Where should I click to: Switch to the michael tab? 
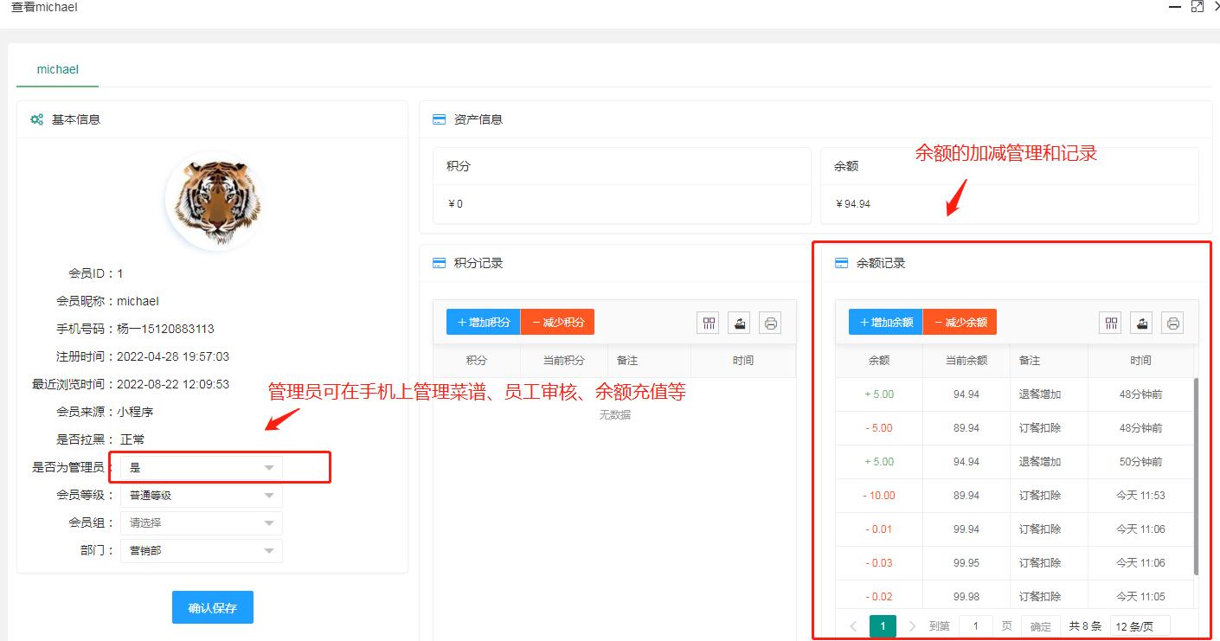tap(58, 69)
